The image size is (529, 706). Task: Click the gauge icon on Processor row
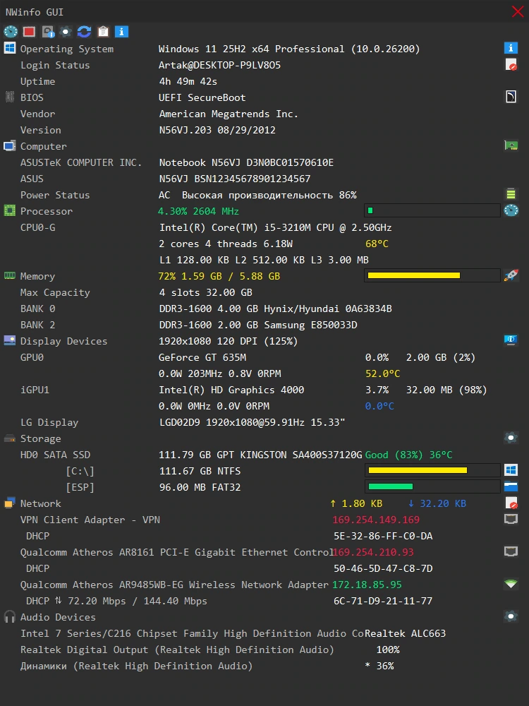click(x=511, y=210)
